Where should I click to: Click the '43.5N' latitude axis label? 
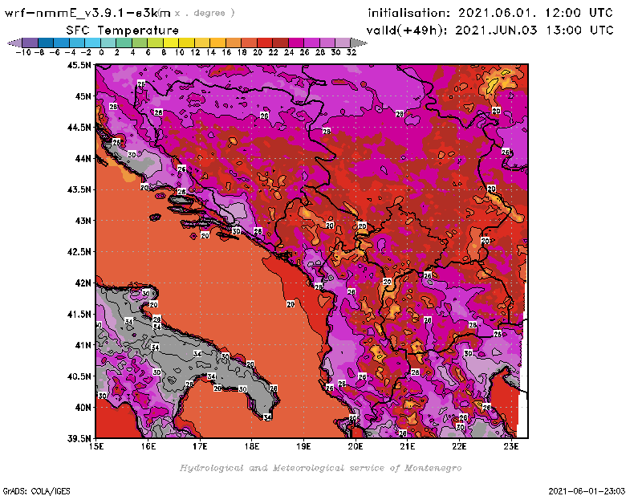(79, 189)
